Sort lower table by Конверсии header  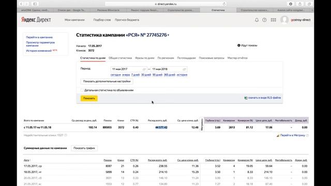pos(229,160)
